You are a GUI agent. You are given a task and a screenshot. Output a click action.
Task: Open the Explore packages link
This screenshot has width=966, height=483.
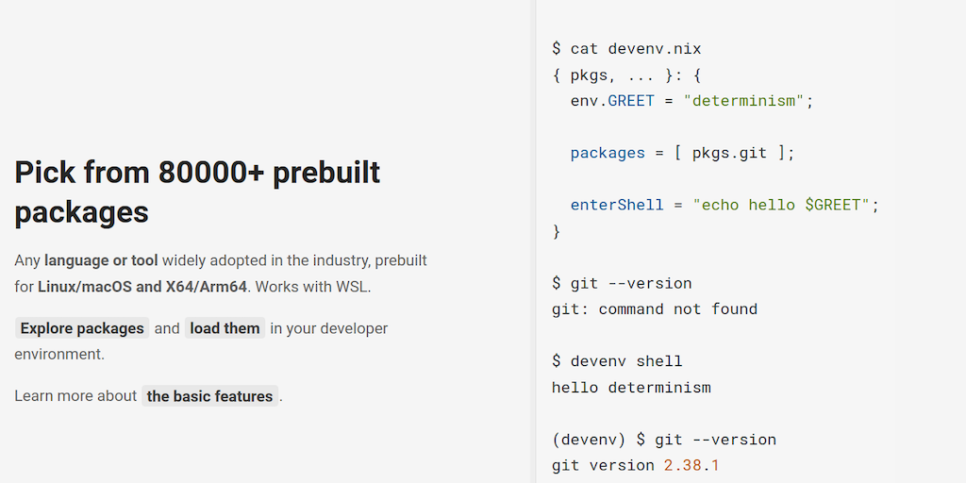[x=82, y=328]
